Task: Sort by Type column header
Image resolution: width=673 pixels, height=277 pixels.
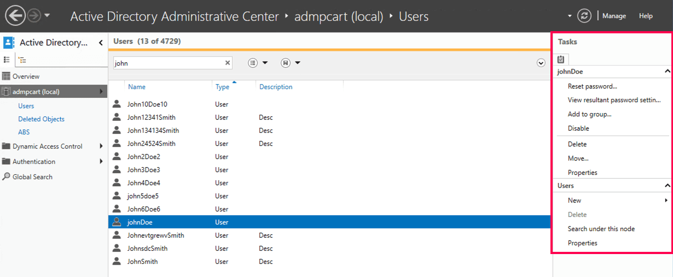Action: 222,87
